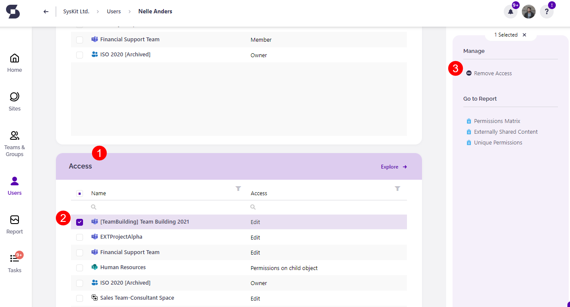
Task: Open the notifications bell
Action: pos(511,12)
